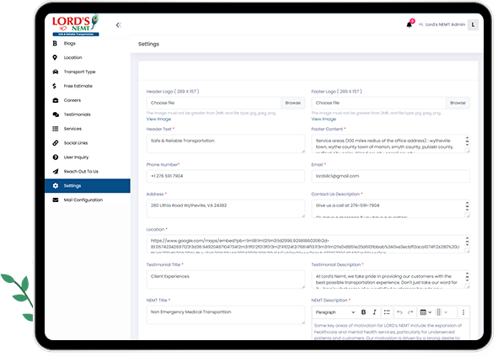This screenshot has width=498, height=357.
Task: Browse for a Header Logo file
Action: (293, 103)
